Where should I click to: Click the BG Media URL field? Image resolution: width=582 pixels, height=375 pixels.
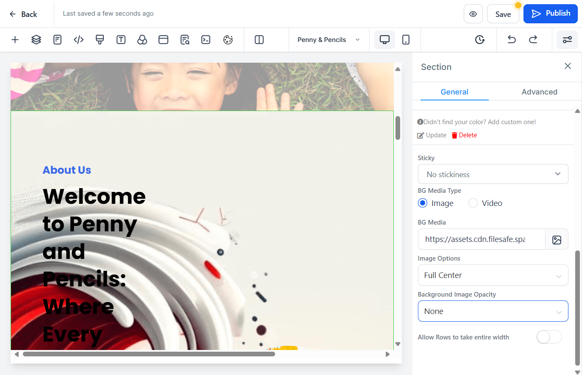(x=482, y=239)
